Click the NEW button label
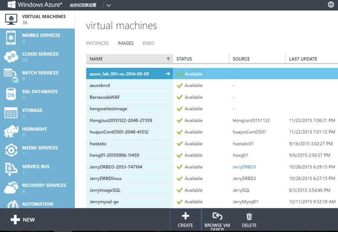The width and height of the screenshot is (338, 232). point(28,220)
